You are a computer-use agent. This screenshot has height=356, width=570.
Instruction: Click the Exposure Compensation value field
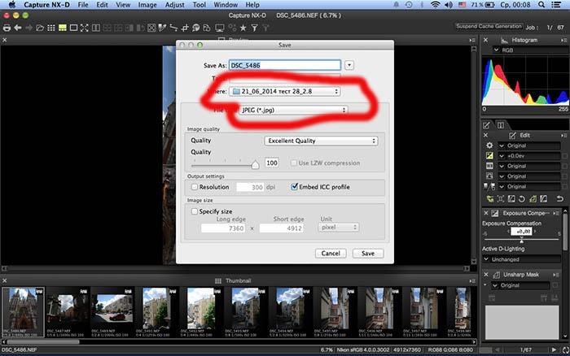tap(521, 231)
